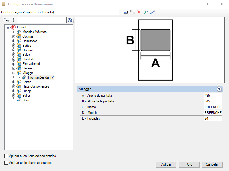Click the Ancho de pantalla value field
Screen dimensions: 229x171
pyautogui.click(x=213, y=96)
